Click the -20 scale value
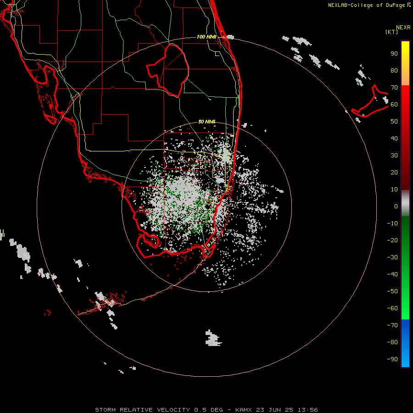The image size is (413, 413). (x=392, y=240)
